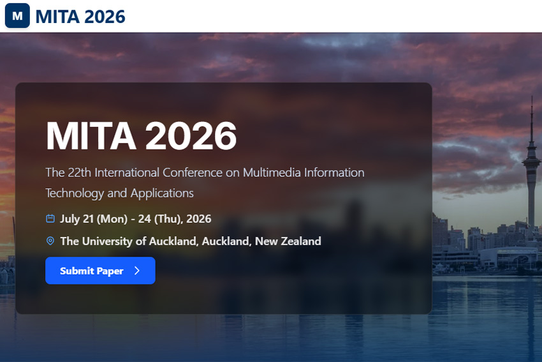Click the Submit Paper button
This screenshot has width=542, height=362.
point(100,271)
